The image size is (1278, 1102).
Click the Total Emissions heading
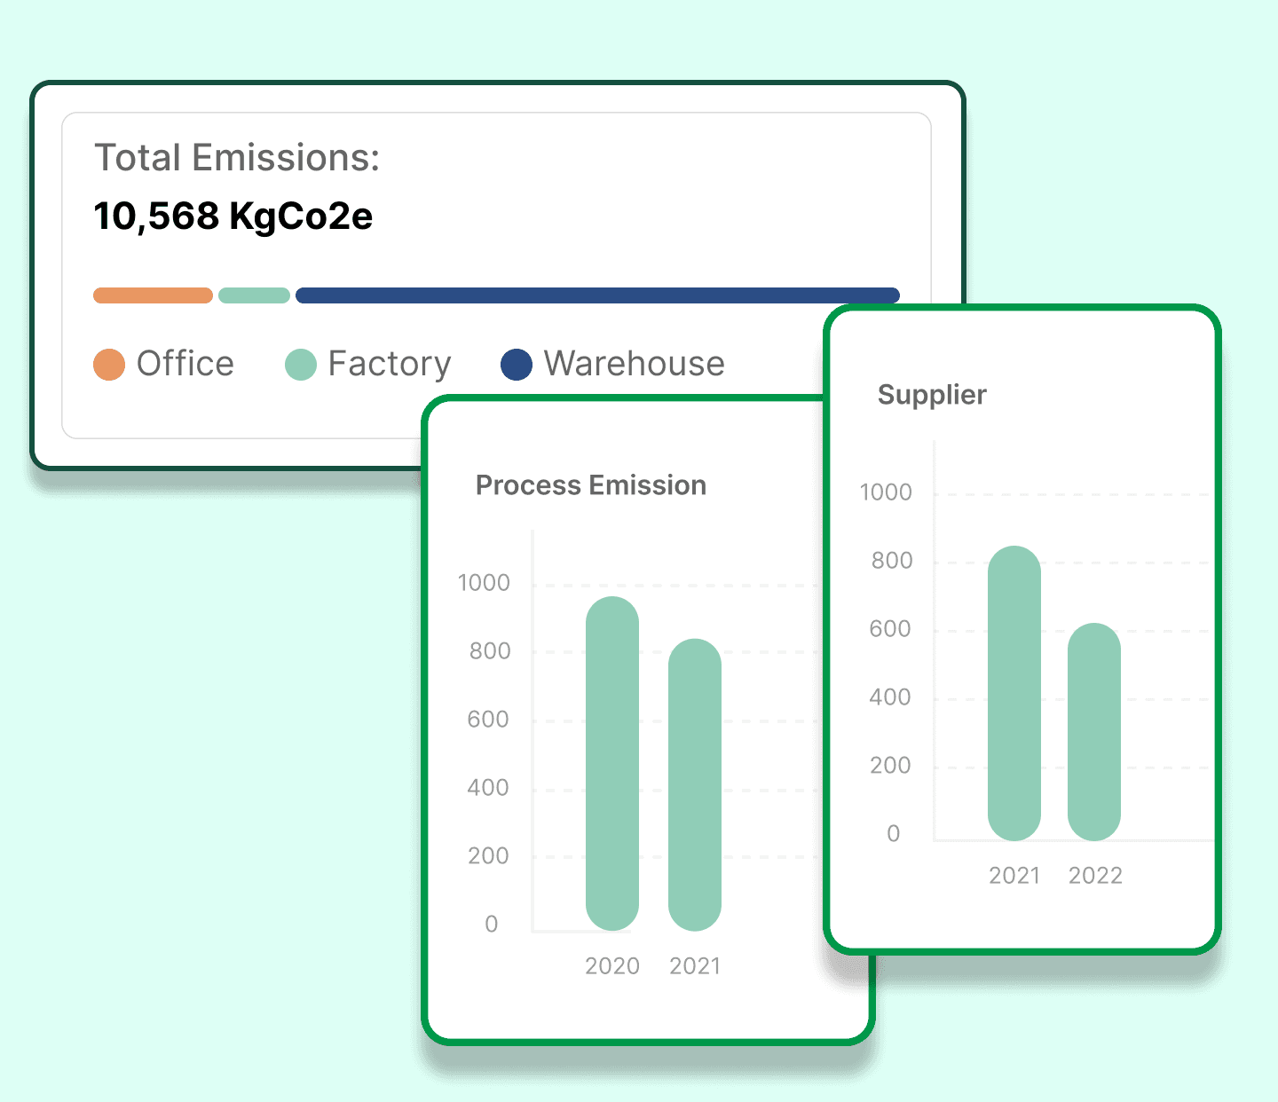coord(236,156)
